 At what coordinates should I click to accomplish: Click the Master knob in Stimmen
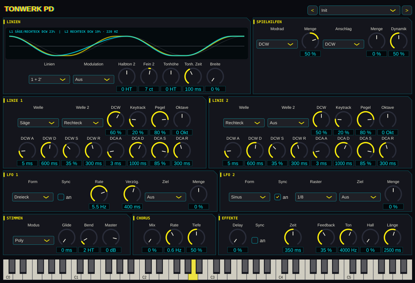(x=111, y=237)
